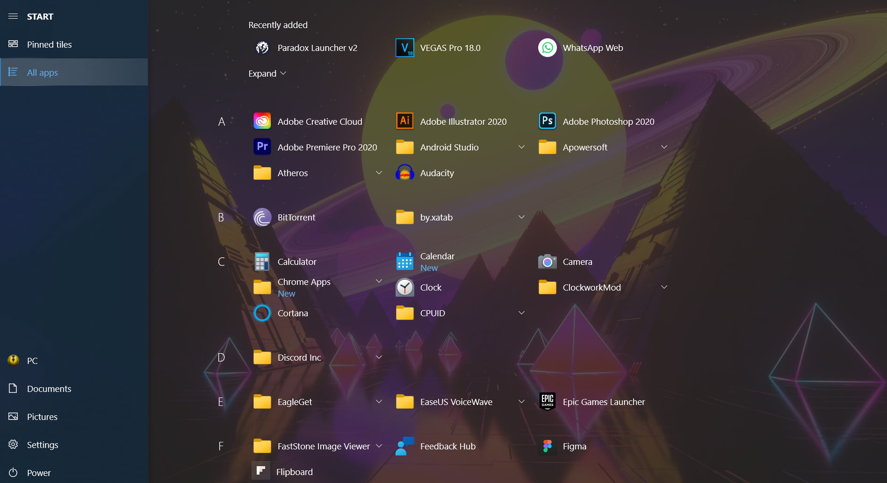Screen dimensions: 887x483
Task: Launch Adobe Creative Cloud icon
Action: pyautogui.click(x=262, y=121)
